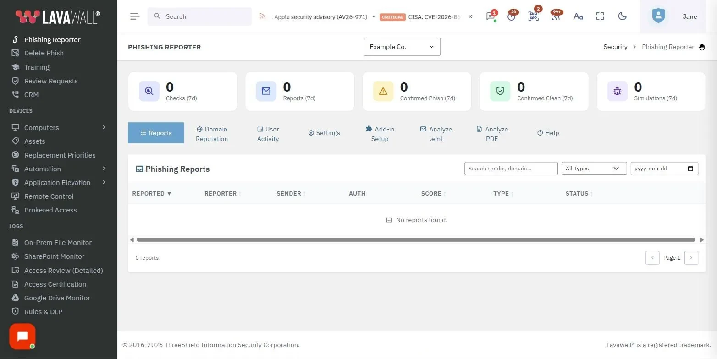Click the Confirmed Clean shield icon
717x359 pixels.
tap(500, 91)
